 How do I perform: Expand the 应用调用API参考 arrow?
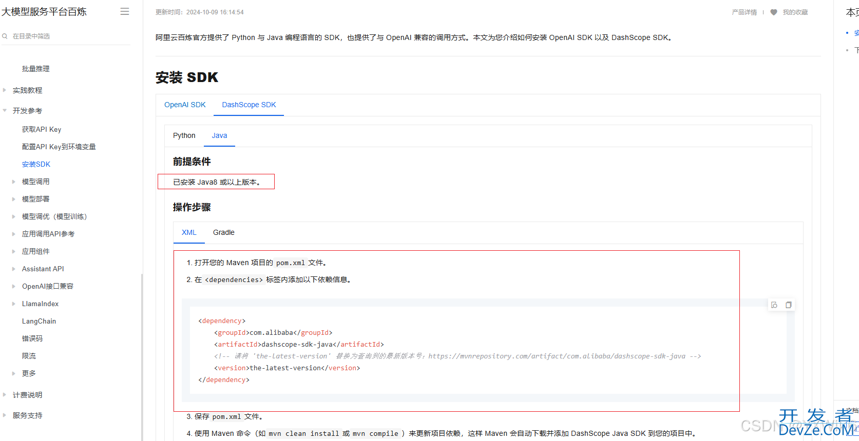pyautogui.click(x=14, y=234)
